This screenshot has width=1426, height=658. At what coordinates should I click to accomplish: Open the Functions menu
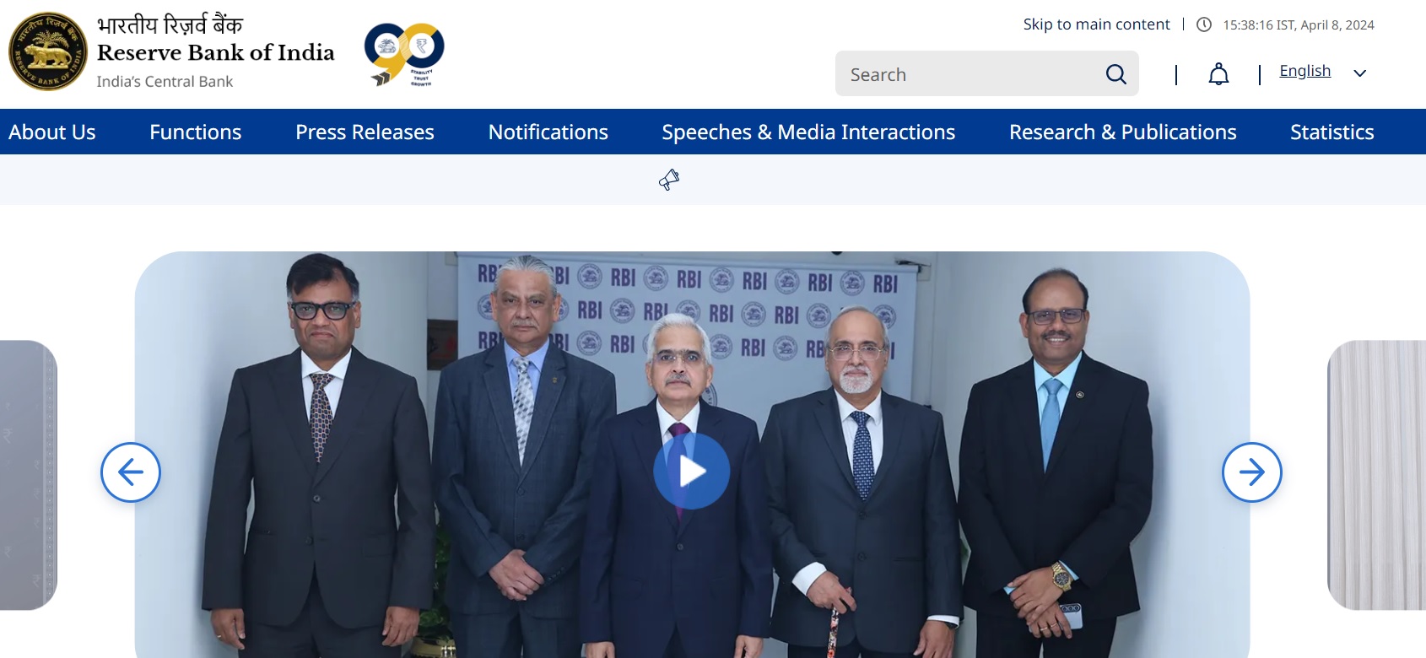(x=196, y=132)
